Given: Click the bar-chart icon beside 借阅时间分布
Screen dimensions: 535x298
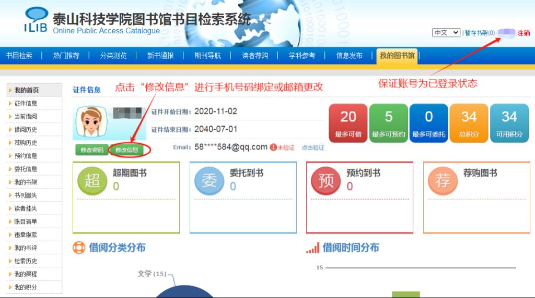Looking at the screenshot, I should pos(313,247).
